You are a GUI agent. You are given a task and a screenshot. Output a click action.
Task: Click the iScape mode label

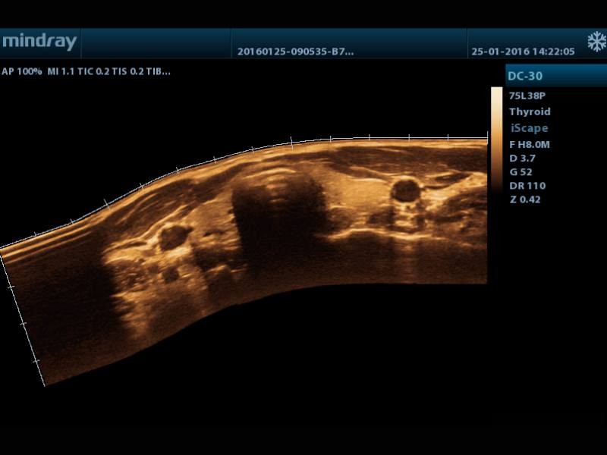point(529,128)
